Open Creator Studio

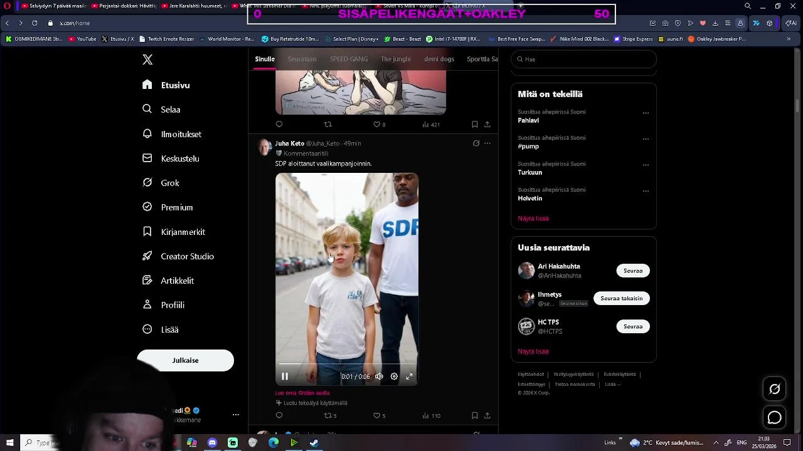[178, 256]
